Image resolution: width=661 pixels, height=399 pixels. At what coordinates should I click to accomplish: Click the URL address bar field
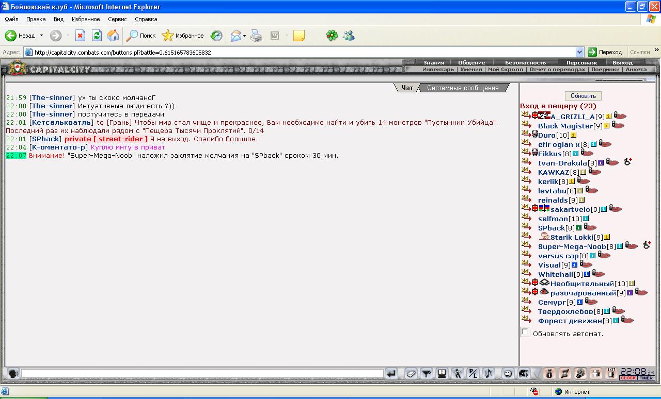(x=304, y=52)
